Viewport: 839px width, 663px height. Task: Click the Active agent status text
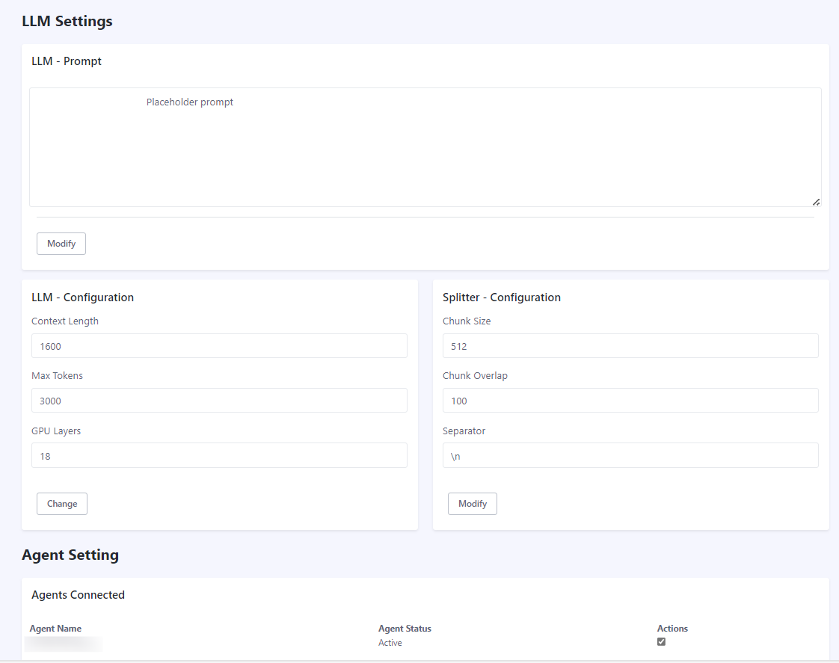(x=390, y=643)
